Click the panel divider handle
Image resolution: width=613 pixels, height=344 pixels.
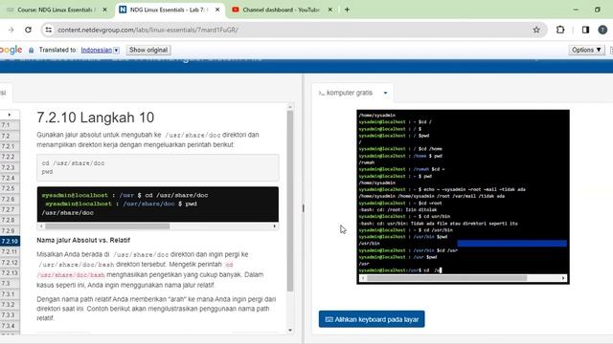click(303, 208)
